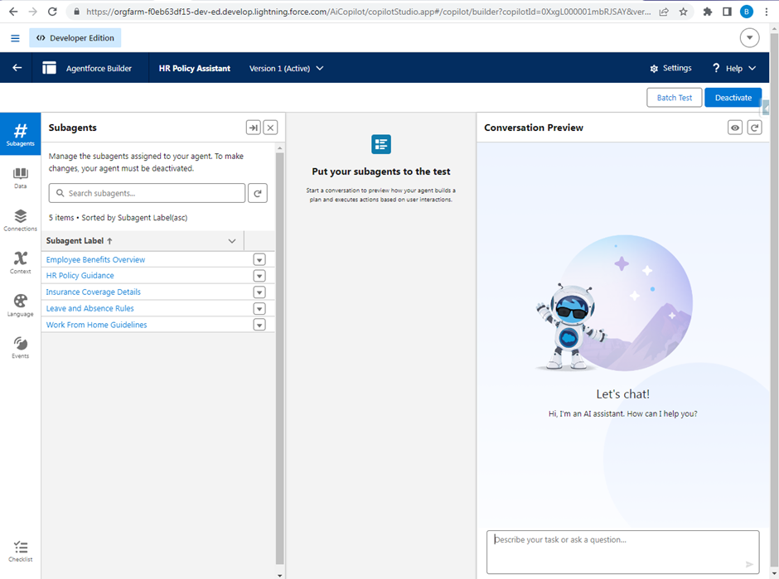779x579 pixels.
Task: Focus the Search subagents field
Action: (147, 193)
